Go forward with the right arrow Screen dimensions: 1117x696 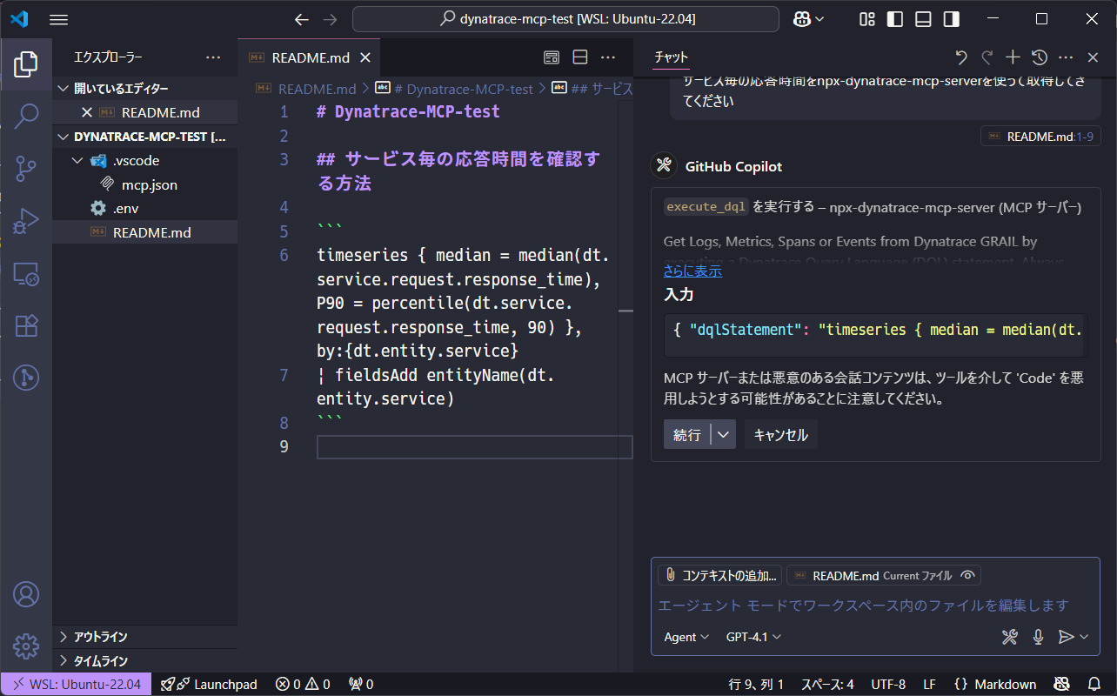coord(330,19)
